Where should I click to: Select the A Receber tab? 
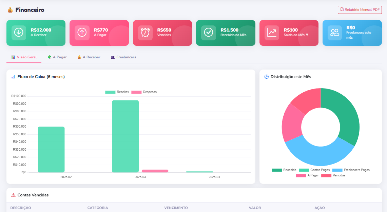pos(89,57)
